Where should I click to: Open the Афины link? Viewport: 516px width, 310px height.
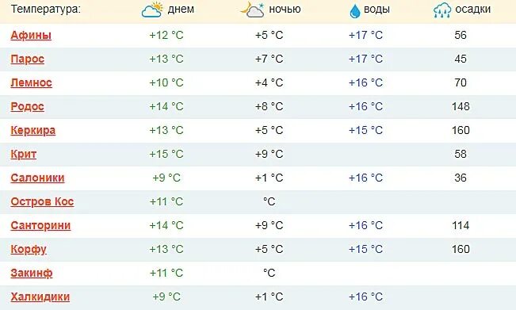(x=31, y=35)
